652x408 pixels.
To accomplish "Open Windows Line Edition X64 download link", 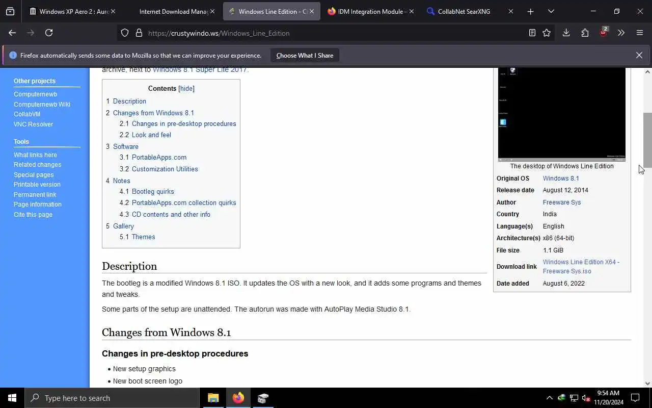I will (581, 267).
